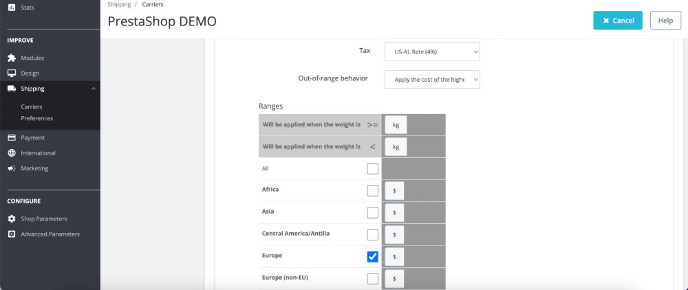Open the Carriers submenu item
Viewport: 688px width, 290px height.
(x=32, y=107)
